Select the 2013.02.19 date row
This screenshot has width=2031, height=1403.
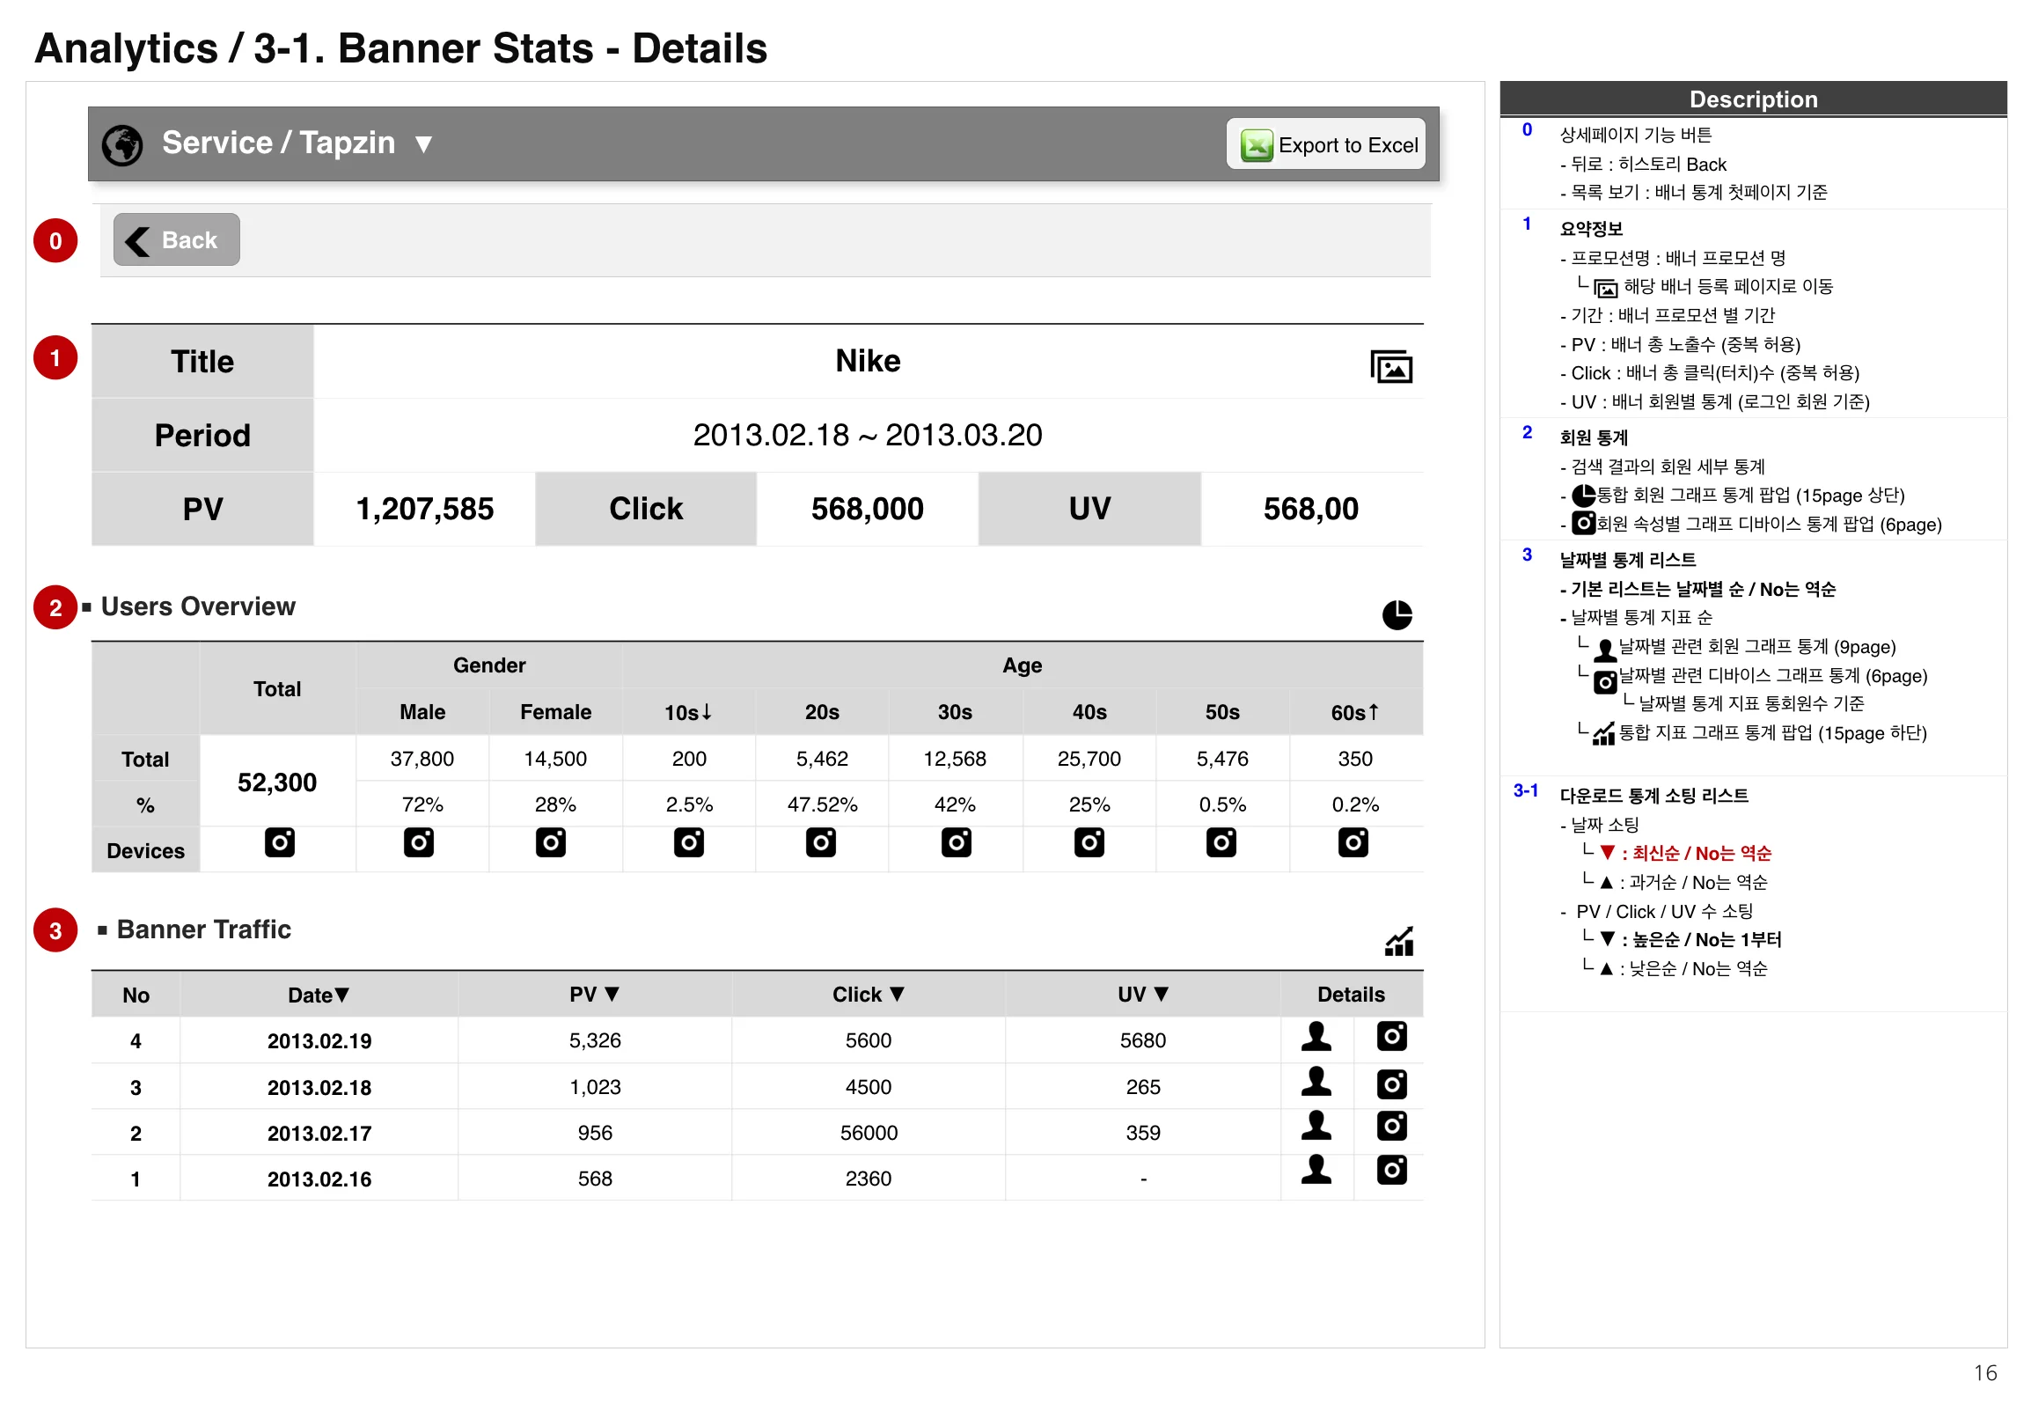pyautogui.click(x=319, y=1040)
